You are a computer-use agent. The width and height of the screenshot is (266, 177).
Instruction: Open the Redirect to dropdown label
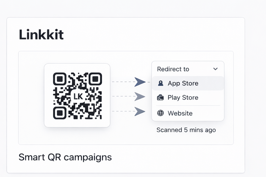(173, 69)
